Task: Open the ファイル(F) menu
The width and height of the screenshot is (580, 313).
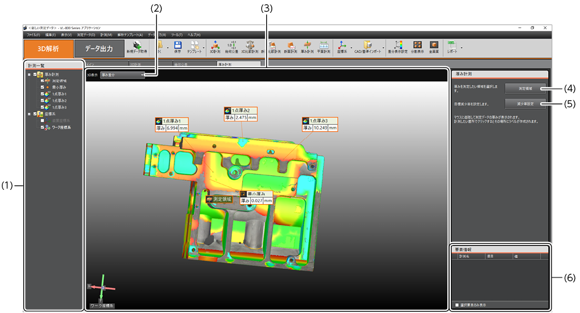Action: 32,35
